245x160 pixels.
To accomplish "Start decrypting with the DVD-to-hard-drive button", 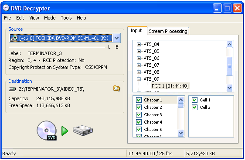I will click(65, 131).
